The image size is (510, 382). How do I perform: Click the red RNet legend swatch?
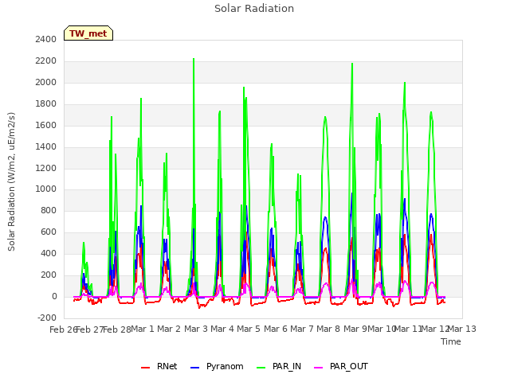(x=145, y=368)
